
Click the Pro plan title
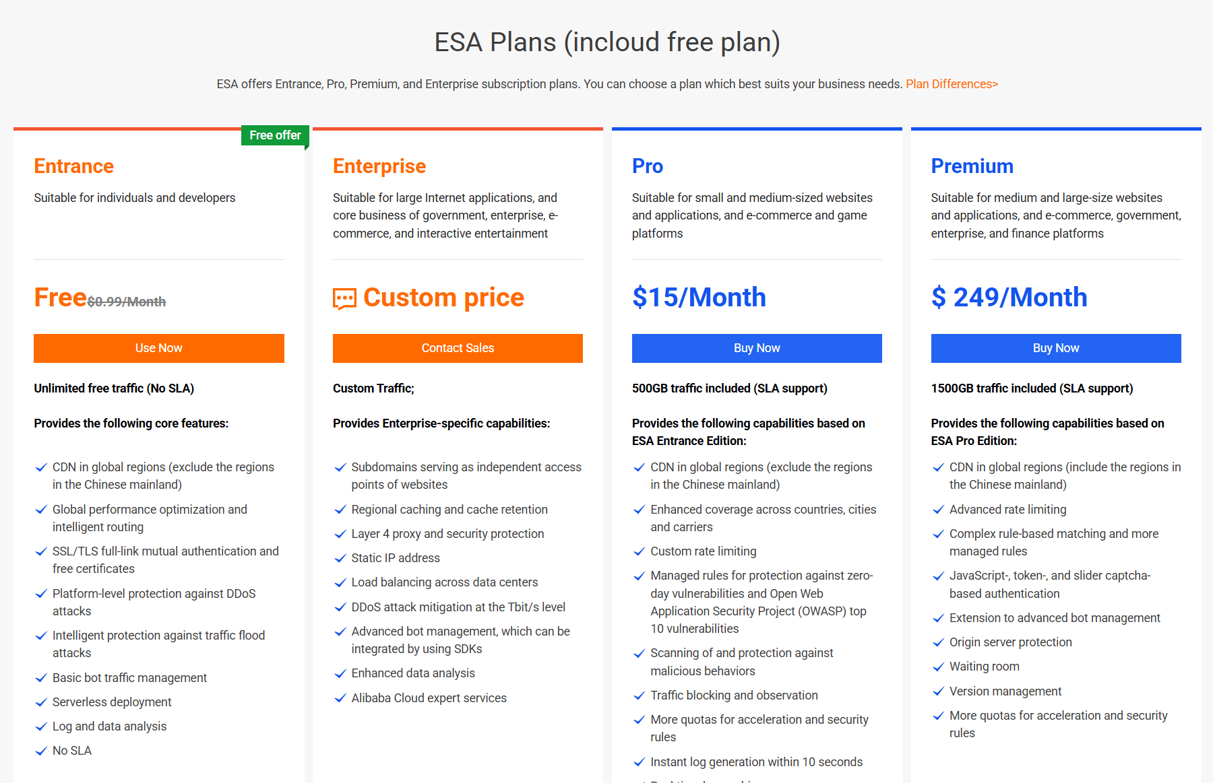click(x=647, y=166)
